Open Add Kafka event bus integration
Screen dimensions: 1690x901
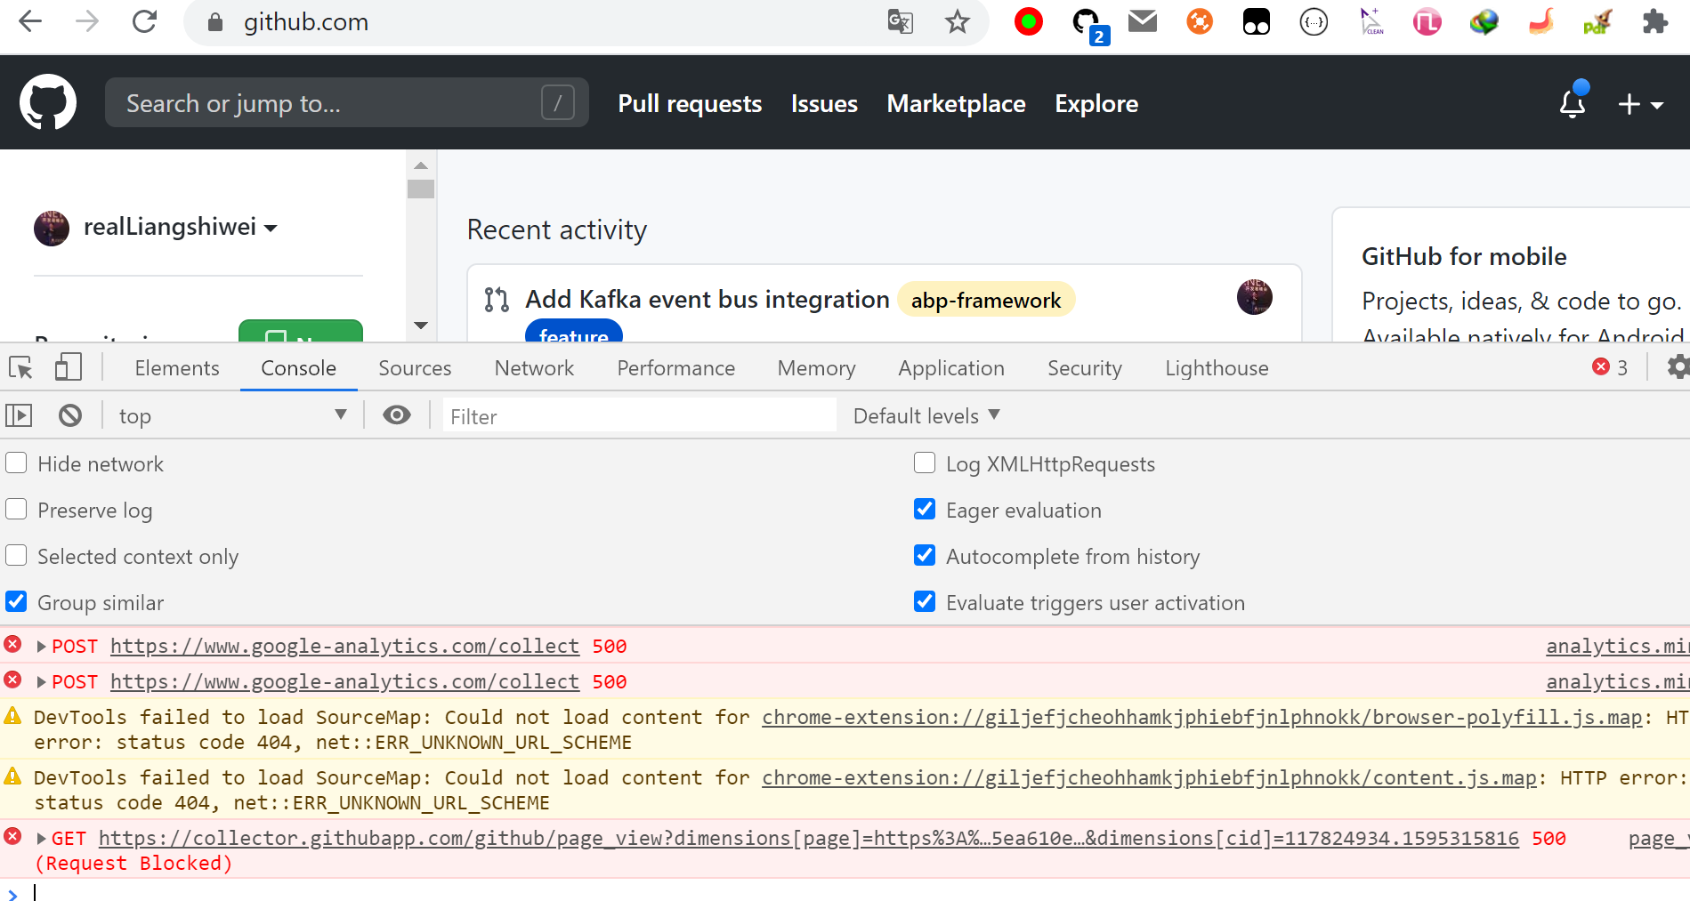coord(707,300)
